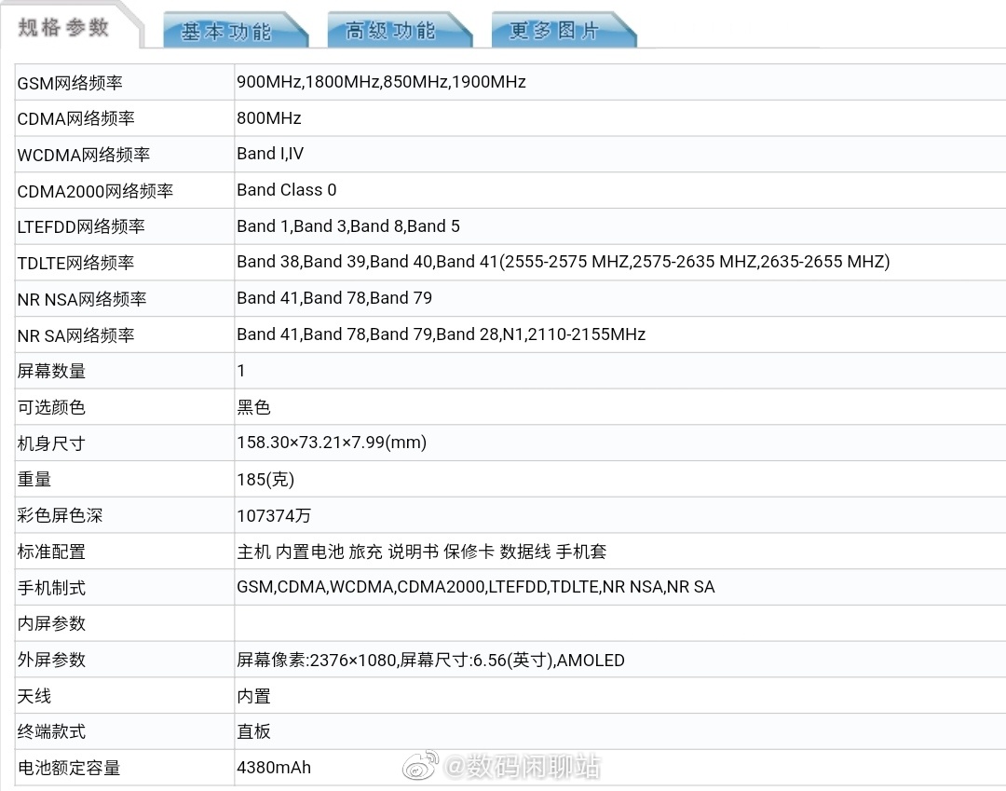Select the 内屏参数 label
The width and height of the screenshot is (1006, 791).
[x=51, y=623]
